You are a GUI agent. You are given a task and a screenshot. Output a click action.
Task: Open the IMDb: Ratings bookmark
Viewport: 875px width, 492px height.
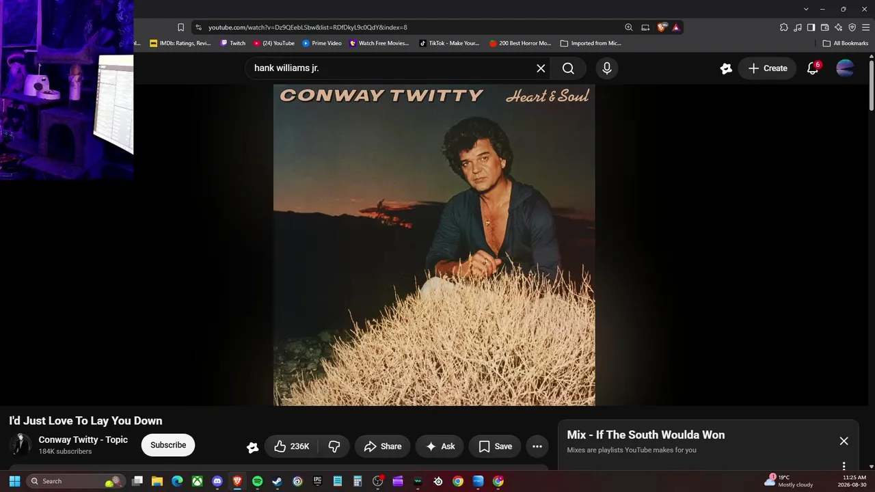(180, 43)
